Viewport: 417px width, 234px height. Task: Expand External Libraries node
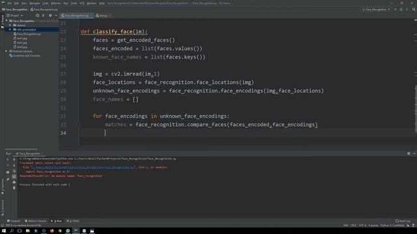click(x=7, y=51)
